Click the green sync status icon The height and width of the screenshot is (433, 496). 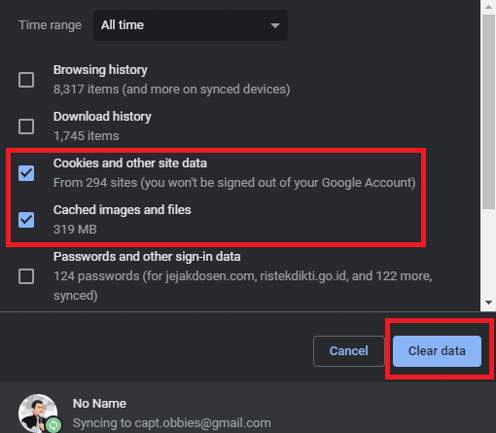point(53,425)
